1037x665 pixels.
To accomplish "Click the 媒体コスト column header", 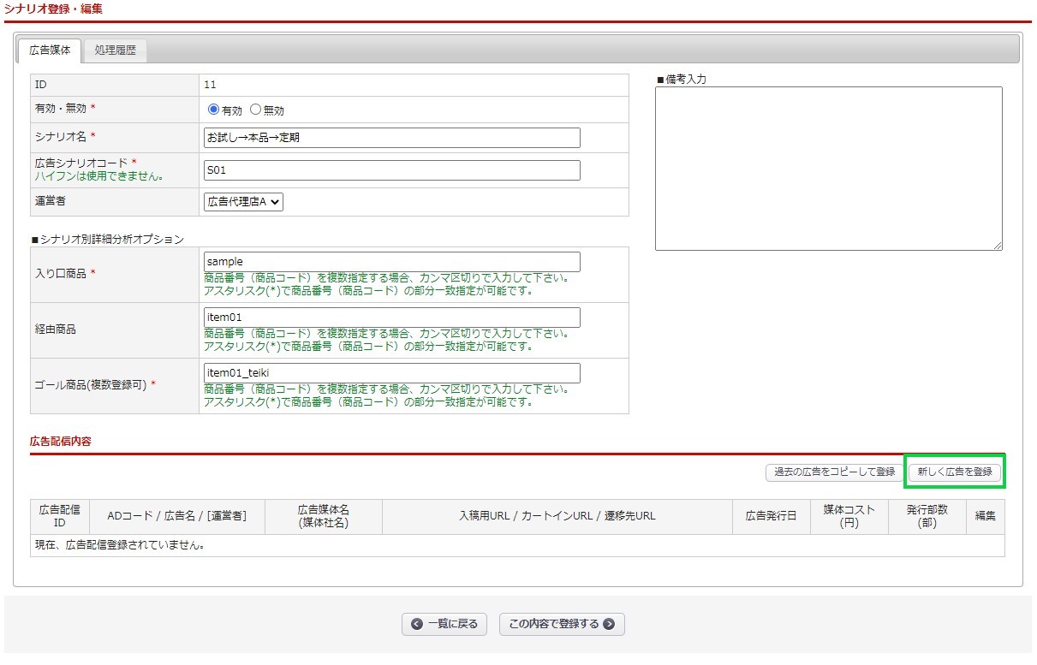I will coord(849,516).
